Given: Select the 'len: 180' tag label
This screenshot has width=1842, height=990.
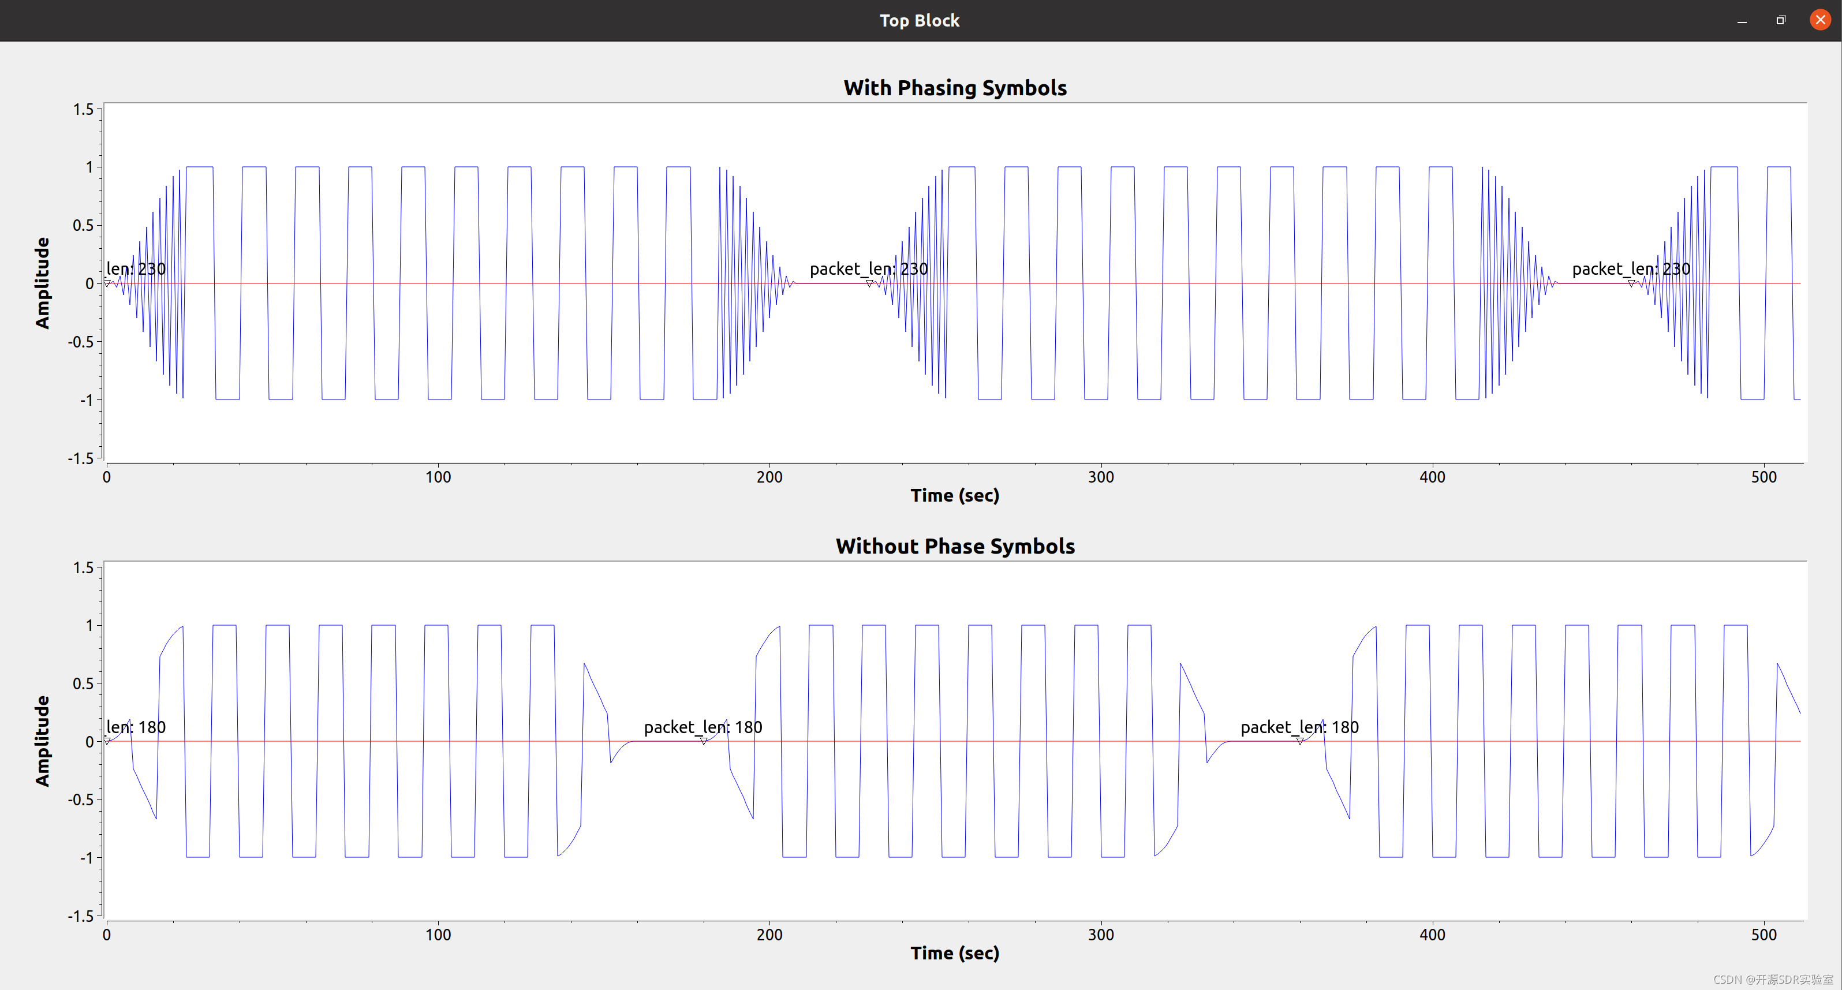Looking at the screenshot, I should (136, 727).
